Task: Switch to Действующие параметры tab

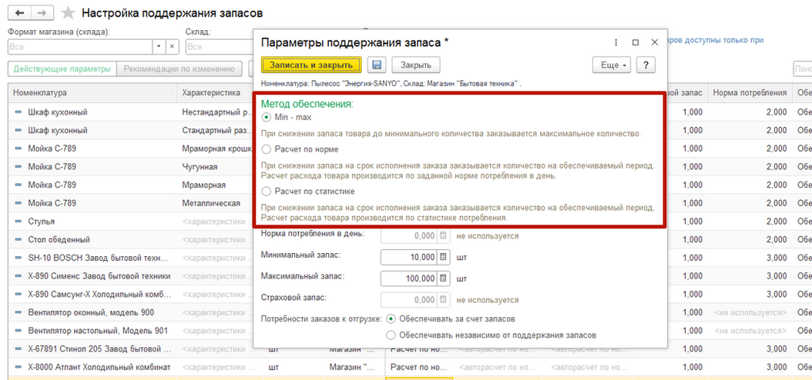Action: [x=62, y=68]
